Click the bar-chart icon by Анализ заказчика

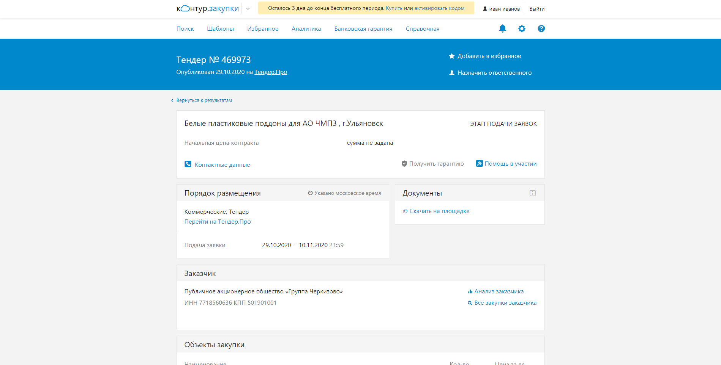pos(470,291)
